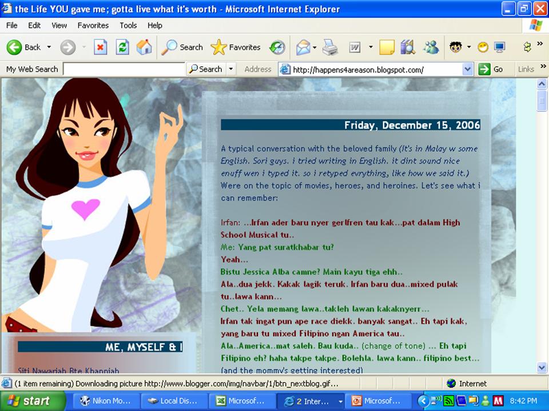This screenshot has height=411, width=549.
Task: Click the greyed Forward arrow button
Action: coord(67,47)
